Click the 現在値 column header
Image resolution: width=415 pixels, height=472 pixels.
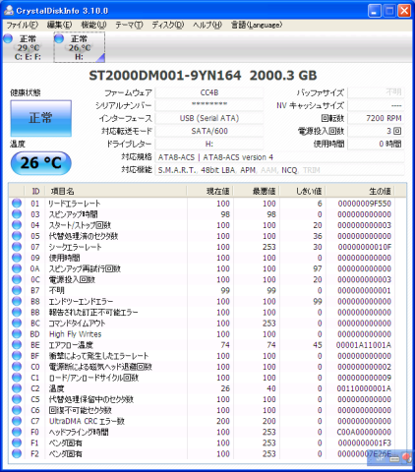pyautogui.click(x=209, y=191)
